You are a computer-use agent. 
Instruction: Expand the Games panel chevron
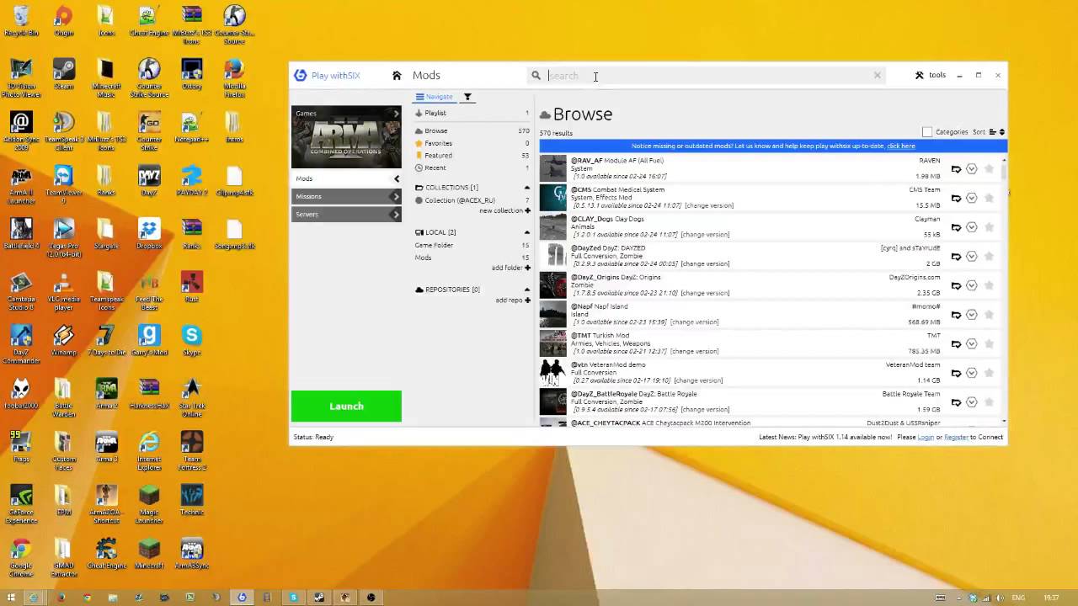pos(396,113)
